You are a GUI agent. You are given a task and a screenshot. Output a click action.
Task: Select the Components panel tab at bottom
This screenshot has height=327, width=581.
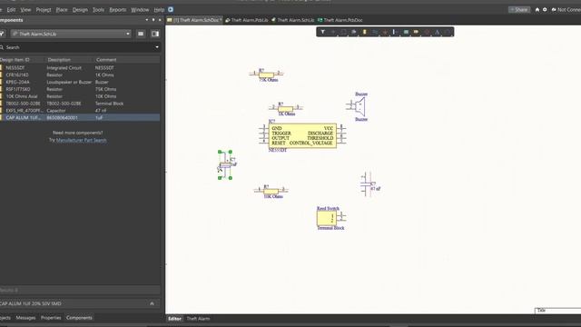point(79,318)
